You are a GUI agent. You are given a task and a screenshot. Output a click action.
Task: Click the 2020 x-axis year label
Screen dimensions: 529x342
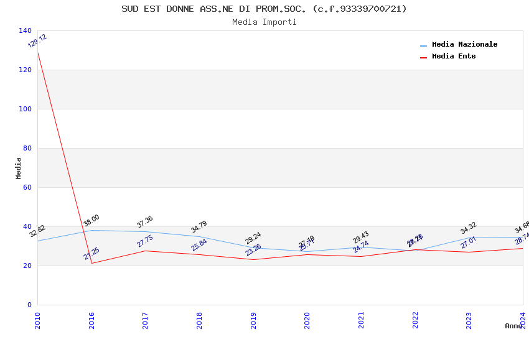[x=307, y=320]
